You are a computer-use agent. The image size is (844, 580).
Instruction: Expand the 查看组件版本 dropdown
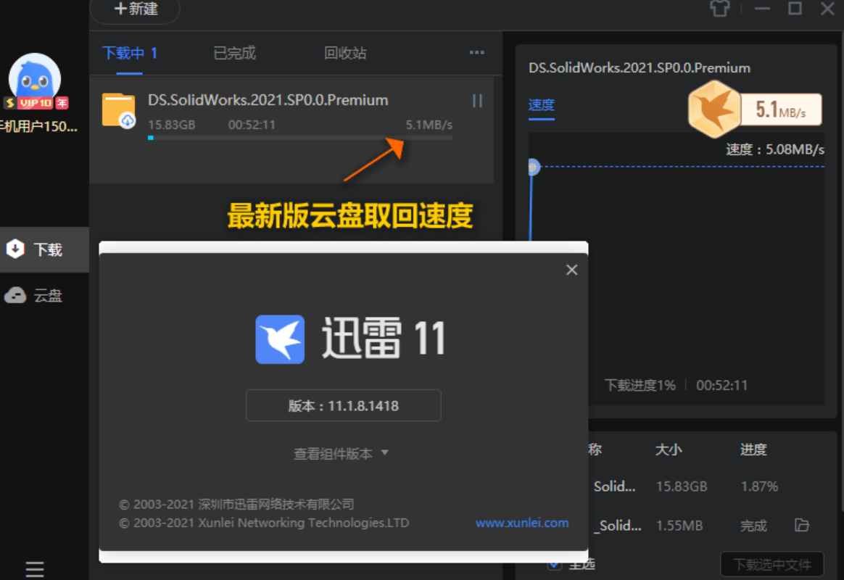tap(342, 453)
